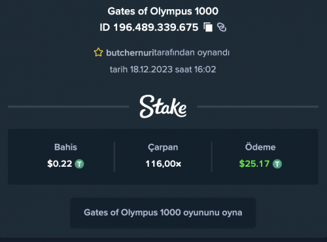The height and width of the screenshot is (242, 327).
Task: Copy the bet share link icon
Action: point(222,27)
